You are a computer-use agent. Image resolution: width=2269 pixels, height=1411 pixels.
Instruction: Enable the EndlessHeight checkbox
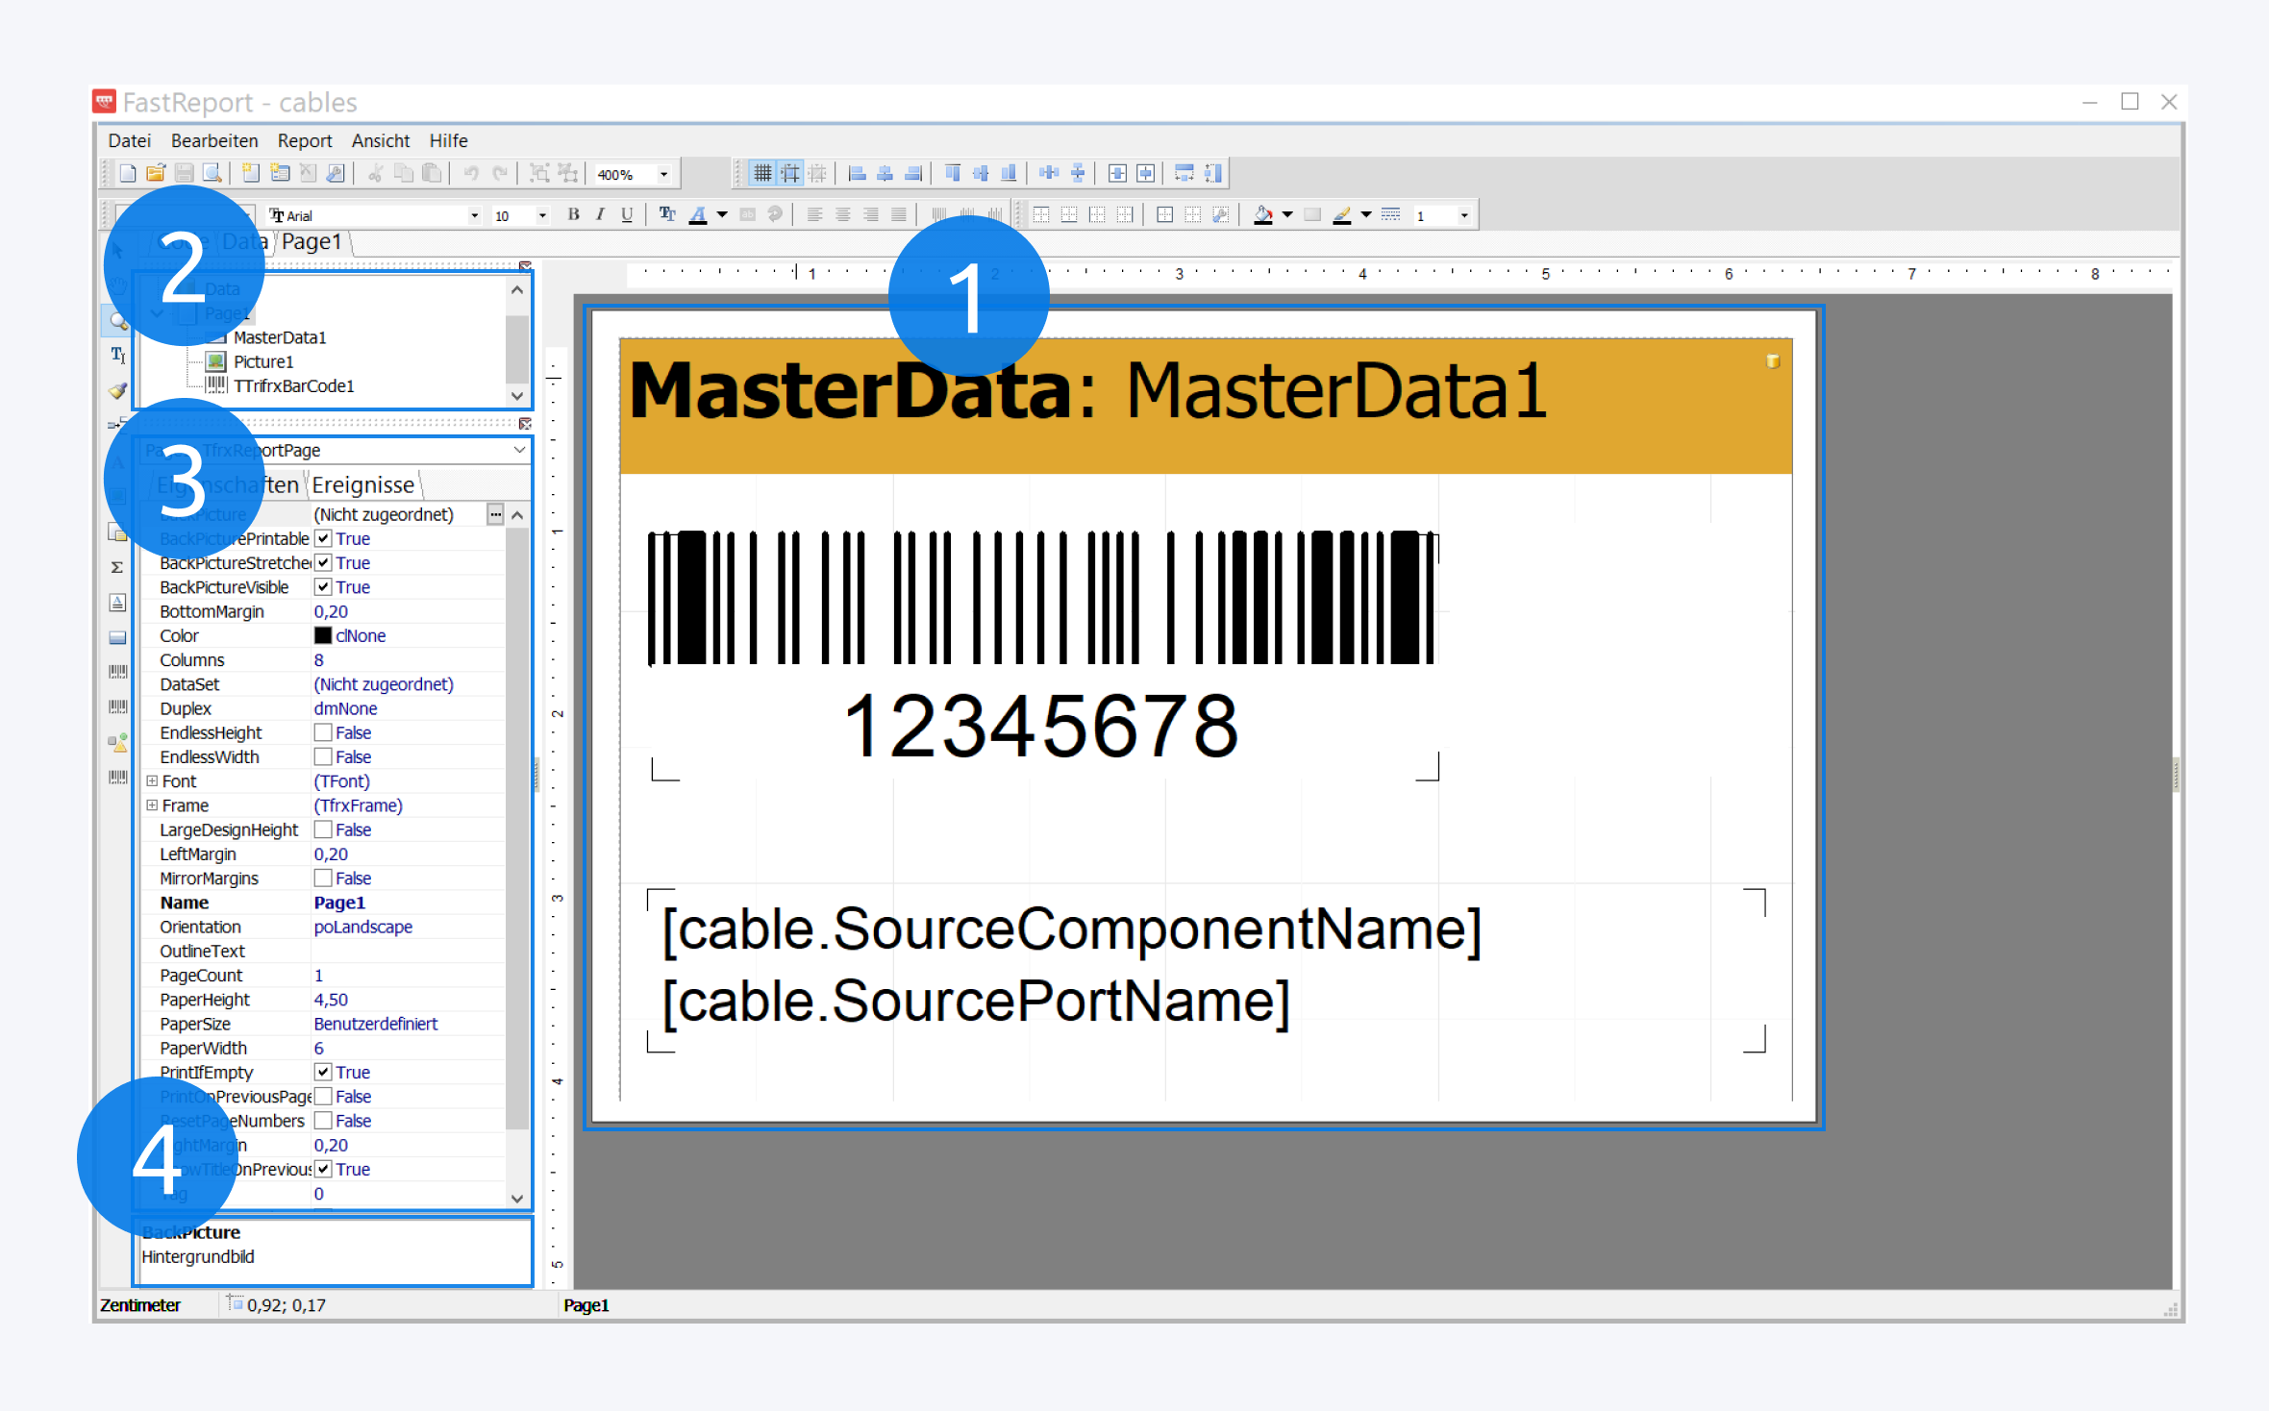[x=324, y=732]
